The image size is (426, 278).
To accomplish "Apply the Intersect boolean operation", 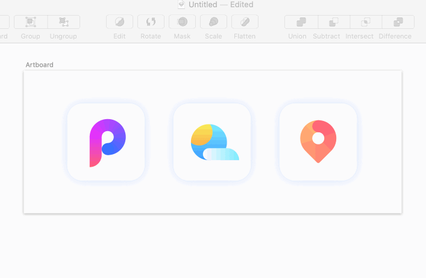I will (365, 22).
